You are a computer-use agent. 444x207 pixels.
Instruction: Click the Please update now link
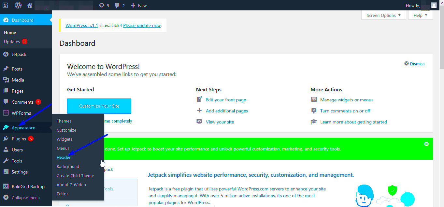pos(142,25)
